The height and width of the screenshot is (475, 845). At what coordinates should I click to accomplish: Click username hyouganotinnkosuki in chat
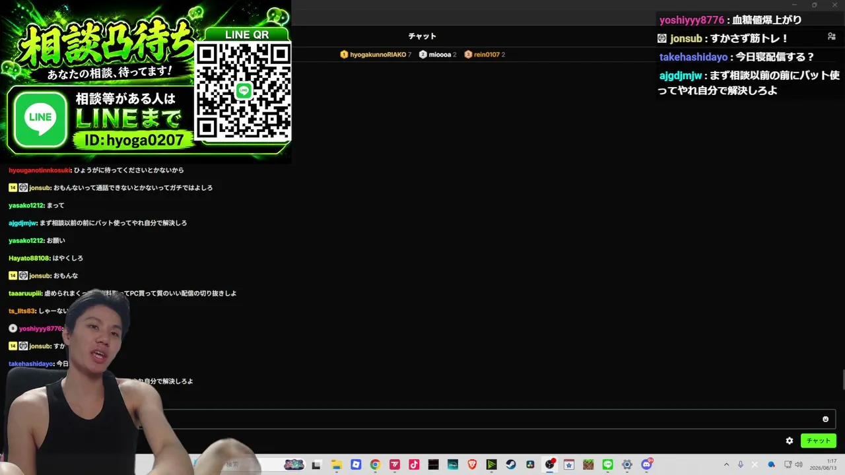point(40,170)
